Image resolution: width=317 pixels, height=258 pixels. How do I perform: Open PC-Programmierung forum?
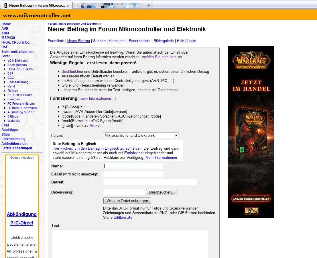tap(21, 103)
